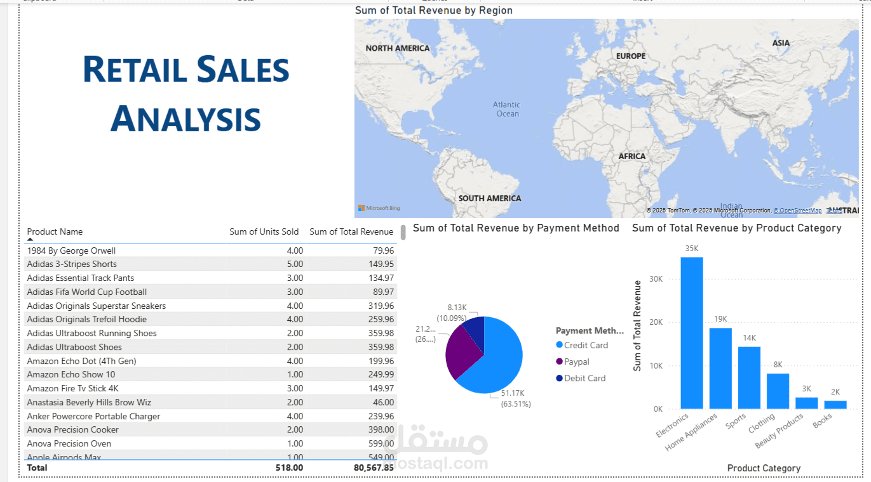This screenshot has height=482, width=871.
Task: Select the Sports bar in the category chart
Action: click(x=749, y=377)
